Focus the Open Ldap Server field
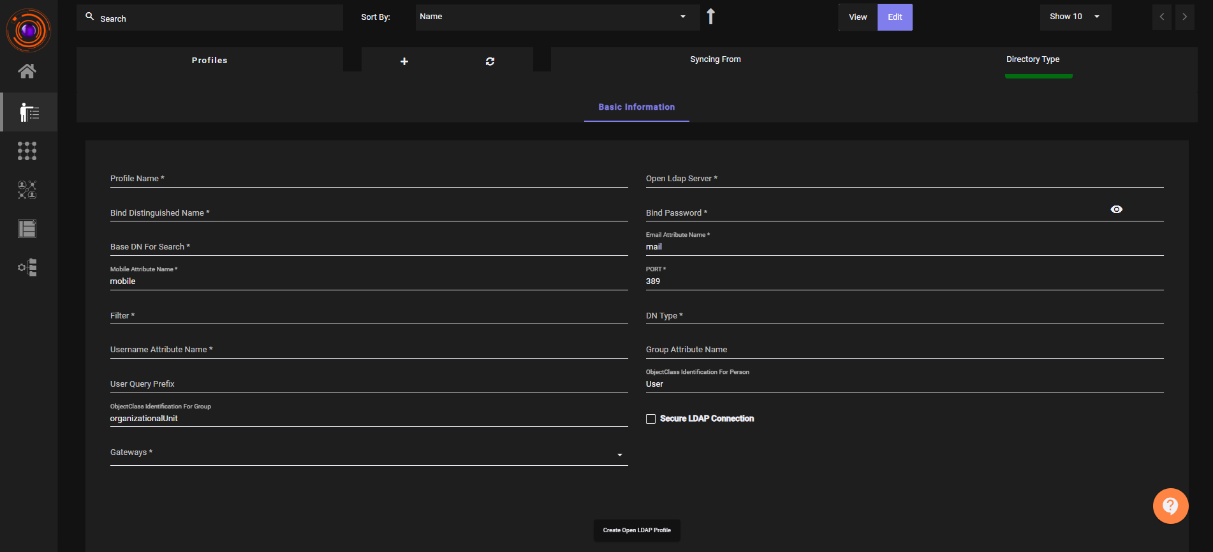Screen dimensions: 1213x552 coord(905,179)
